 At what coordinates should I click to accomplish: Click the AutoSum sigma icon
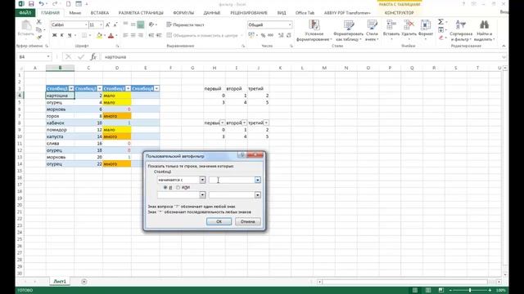coord(441,22)
